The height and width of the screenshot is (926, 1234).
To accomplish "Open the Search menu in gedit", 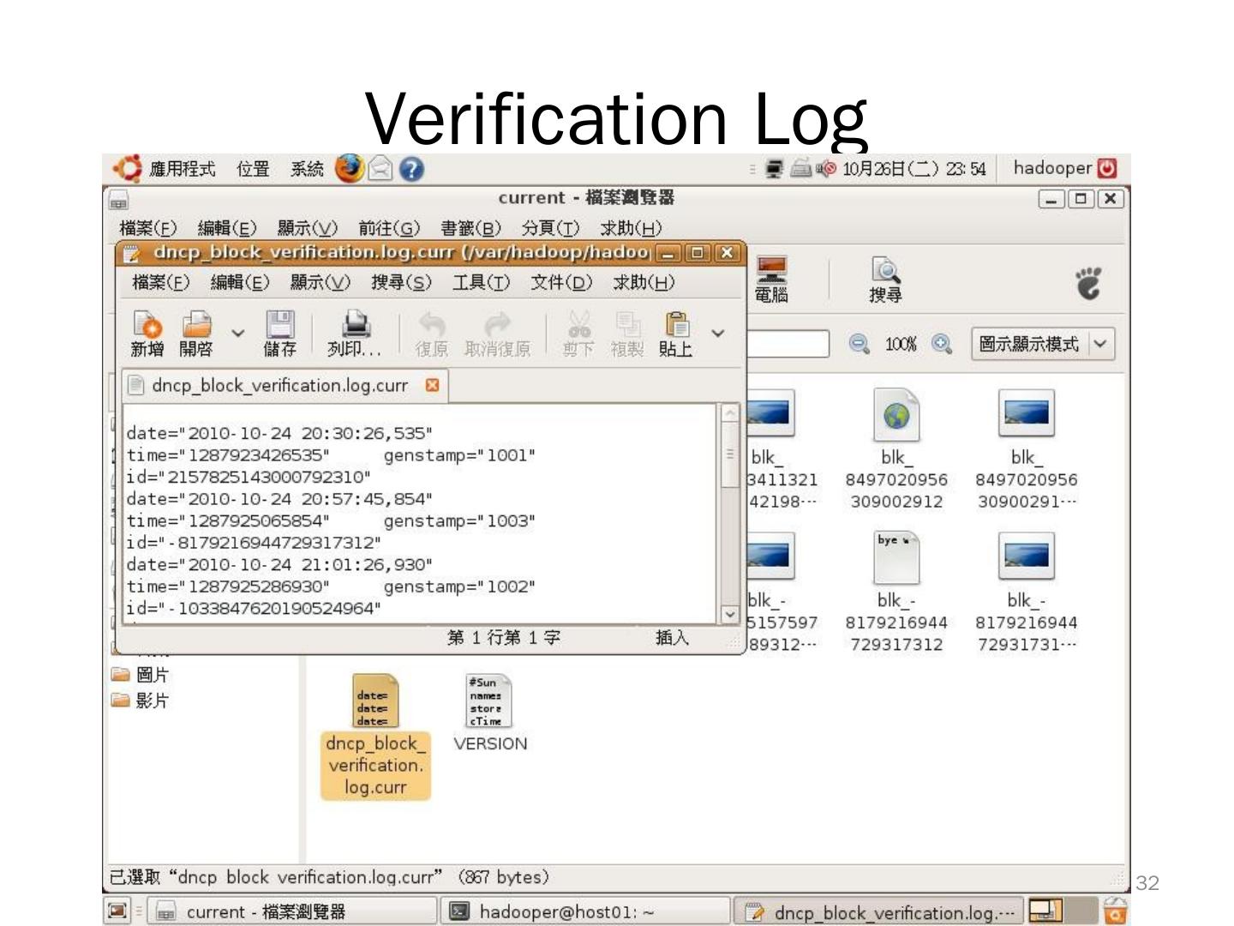I will tap(400, 282).
